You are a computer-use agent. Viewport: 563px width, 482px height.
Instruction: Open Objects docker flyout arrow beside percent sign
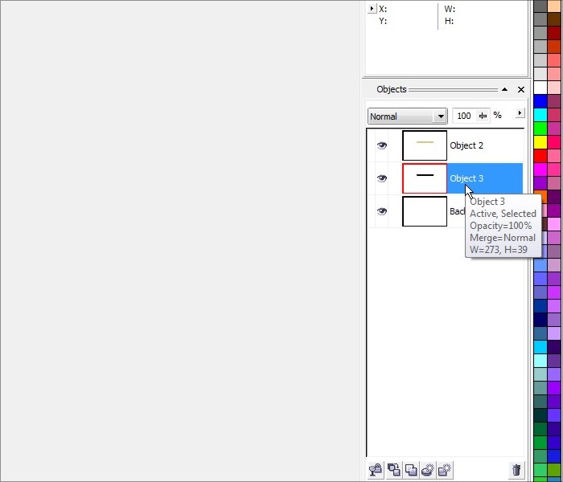point(520,113)
